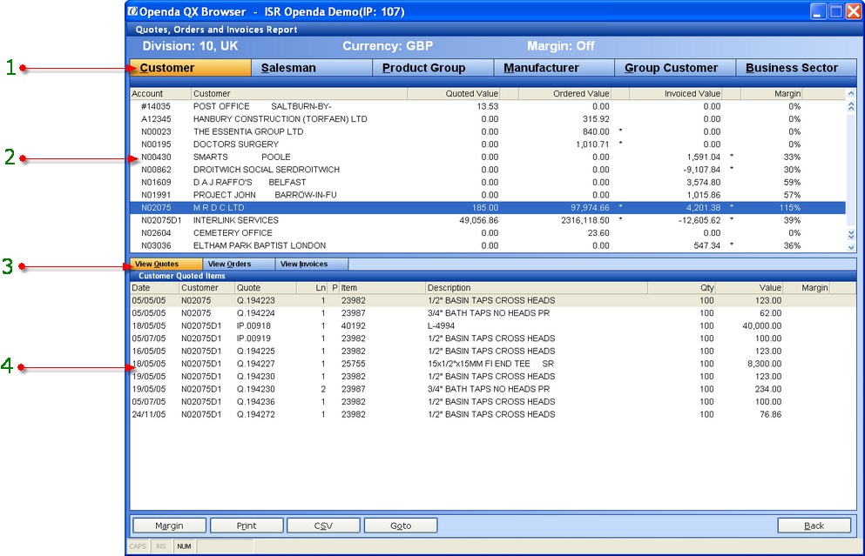Image resolution: width=865 pixels, height=556 pixels.
Task: Click invoiced value -12,605.62 cell
Action: point(699,220)
